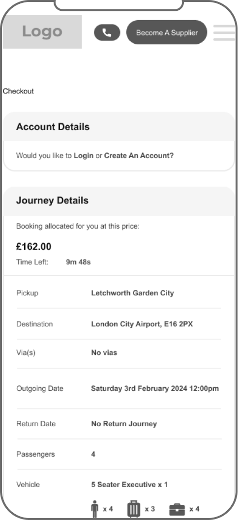Click the No vias value
The image size is (238, 520).
pos(104,353)
